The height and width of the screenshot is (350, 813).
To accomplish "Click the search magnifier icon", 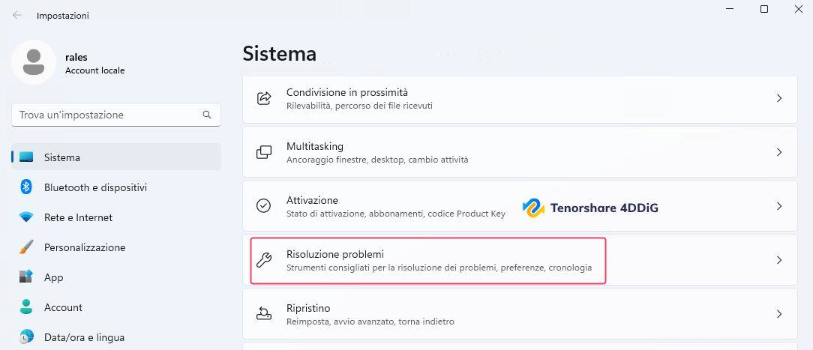I will 207,115.
